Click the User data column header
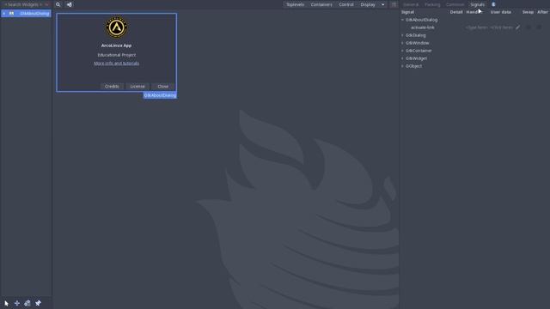 (x=500, y=12)
